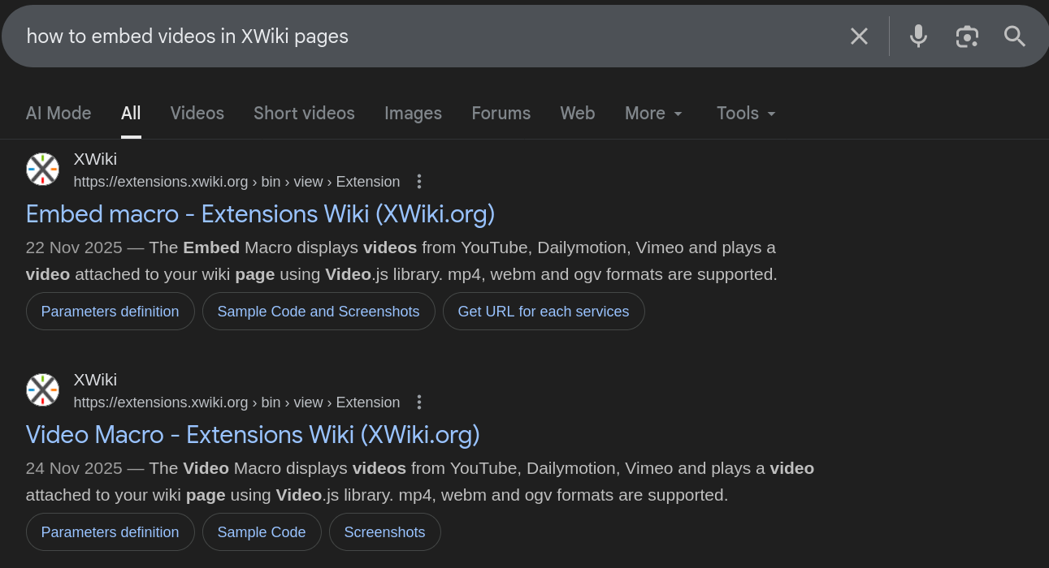Open Forums tab
The height and width of the screenshot is (568, 1049).
click(501, 113)
